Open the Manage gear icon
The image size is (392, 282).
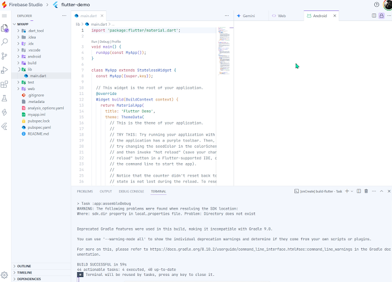(4, 275)
